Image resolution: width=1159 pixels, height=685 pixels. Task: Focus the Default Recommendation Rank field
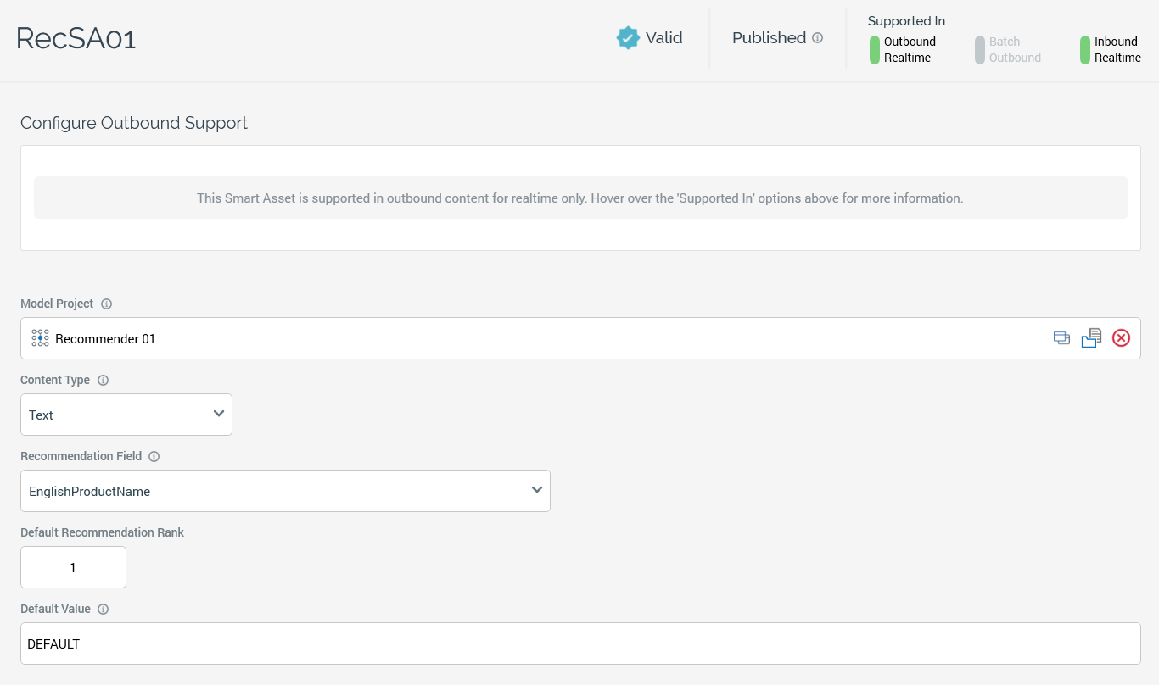point(73,567)
